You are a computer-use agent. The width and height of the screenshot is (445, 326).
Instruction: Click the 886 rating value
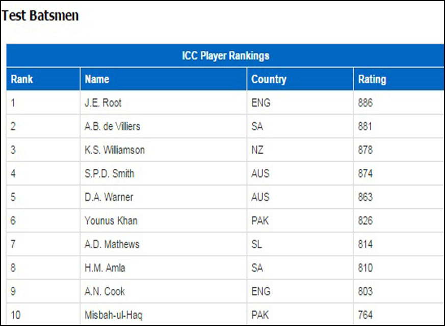[x=365, y=103]
